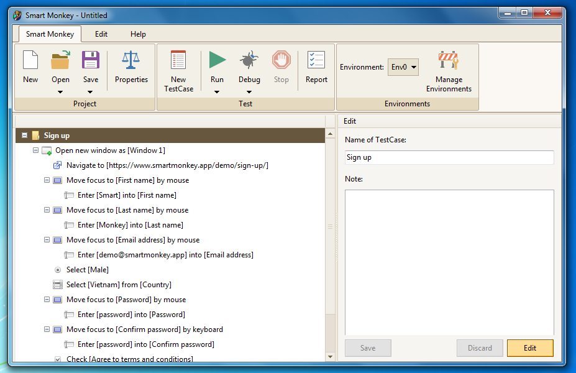Expand the Save button dropdown arrow
This screenshot has height=373, width=576.
[x=90, y=92]
